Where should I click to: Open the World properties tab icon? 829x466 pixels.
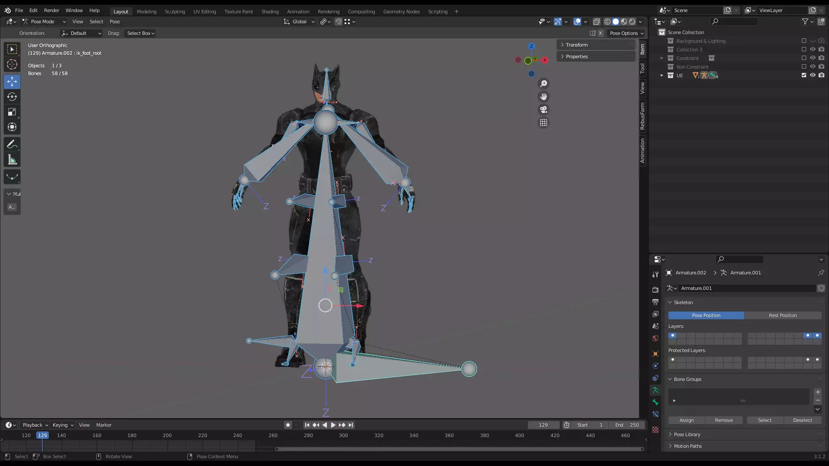(655, 338)
